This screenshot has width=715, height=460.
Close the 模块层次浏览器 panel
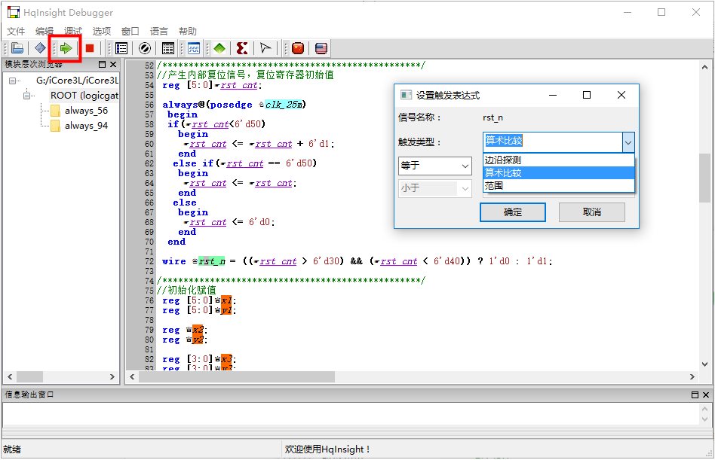113,65
